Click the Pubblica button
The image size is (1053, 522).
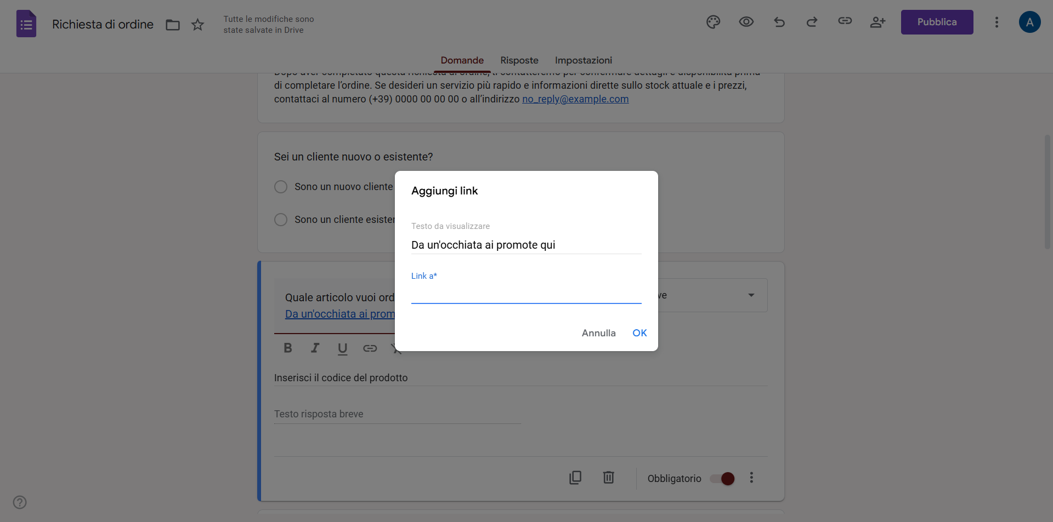937,22
